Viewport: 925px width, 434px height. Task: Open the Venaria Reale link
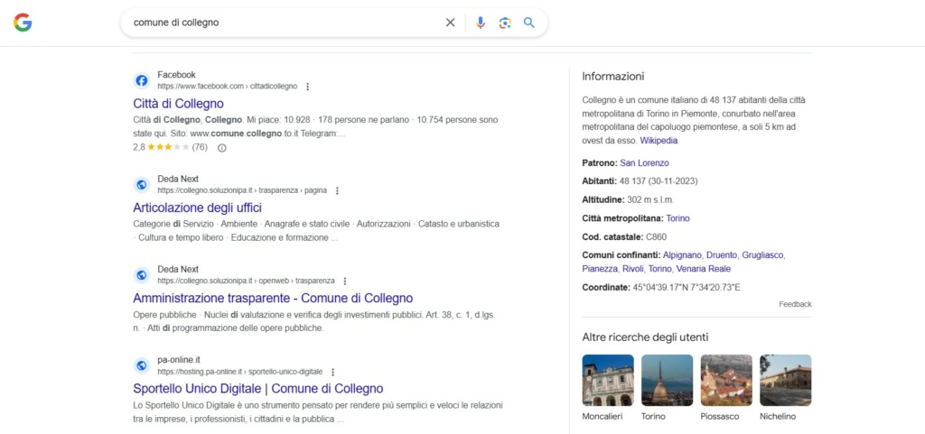tap(703, 269)
